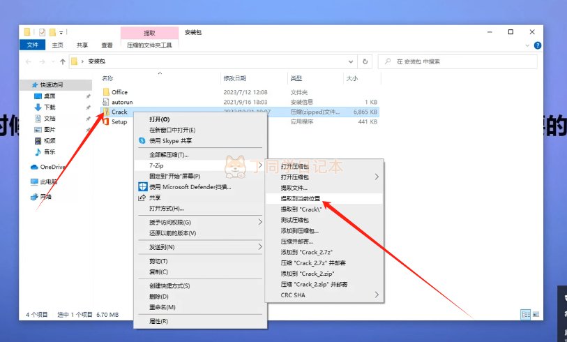Screen dimensions: 567x342
Task: Open the help question mark icon
Action: 538,45
